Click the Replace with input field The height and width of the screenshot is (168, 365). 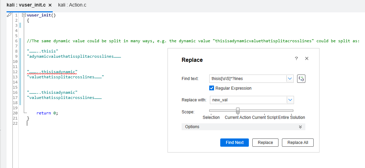[249, 100]
